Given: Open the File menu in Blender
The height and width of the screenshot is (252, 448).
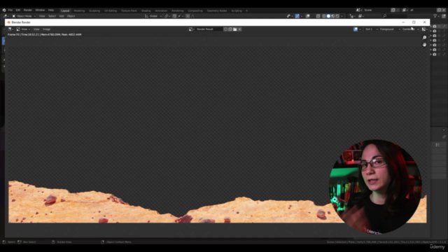Looking at the screenshot, I should (x=10, y=10).
